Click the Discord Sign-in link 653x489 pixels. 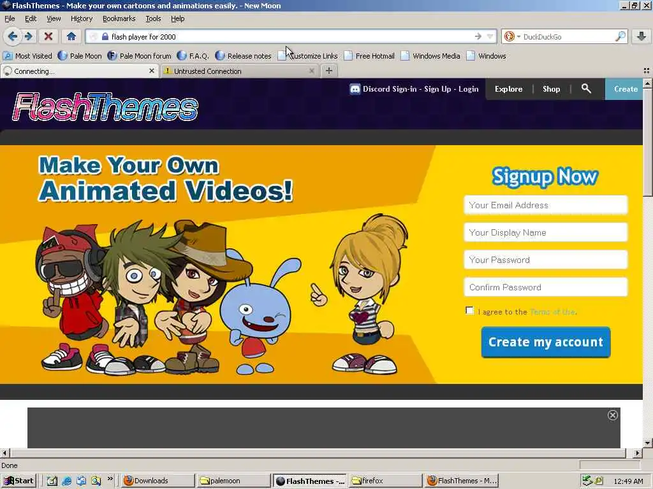click(390, 89)
